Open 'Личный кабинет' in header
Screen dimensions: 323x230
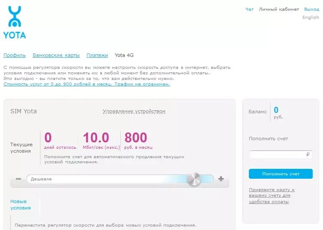pyautogui.click(x=279, y=9)
